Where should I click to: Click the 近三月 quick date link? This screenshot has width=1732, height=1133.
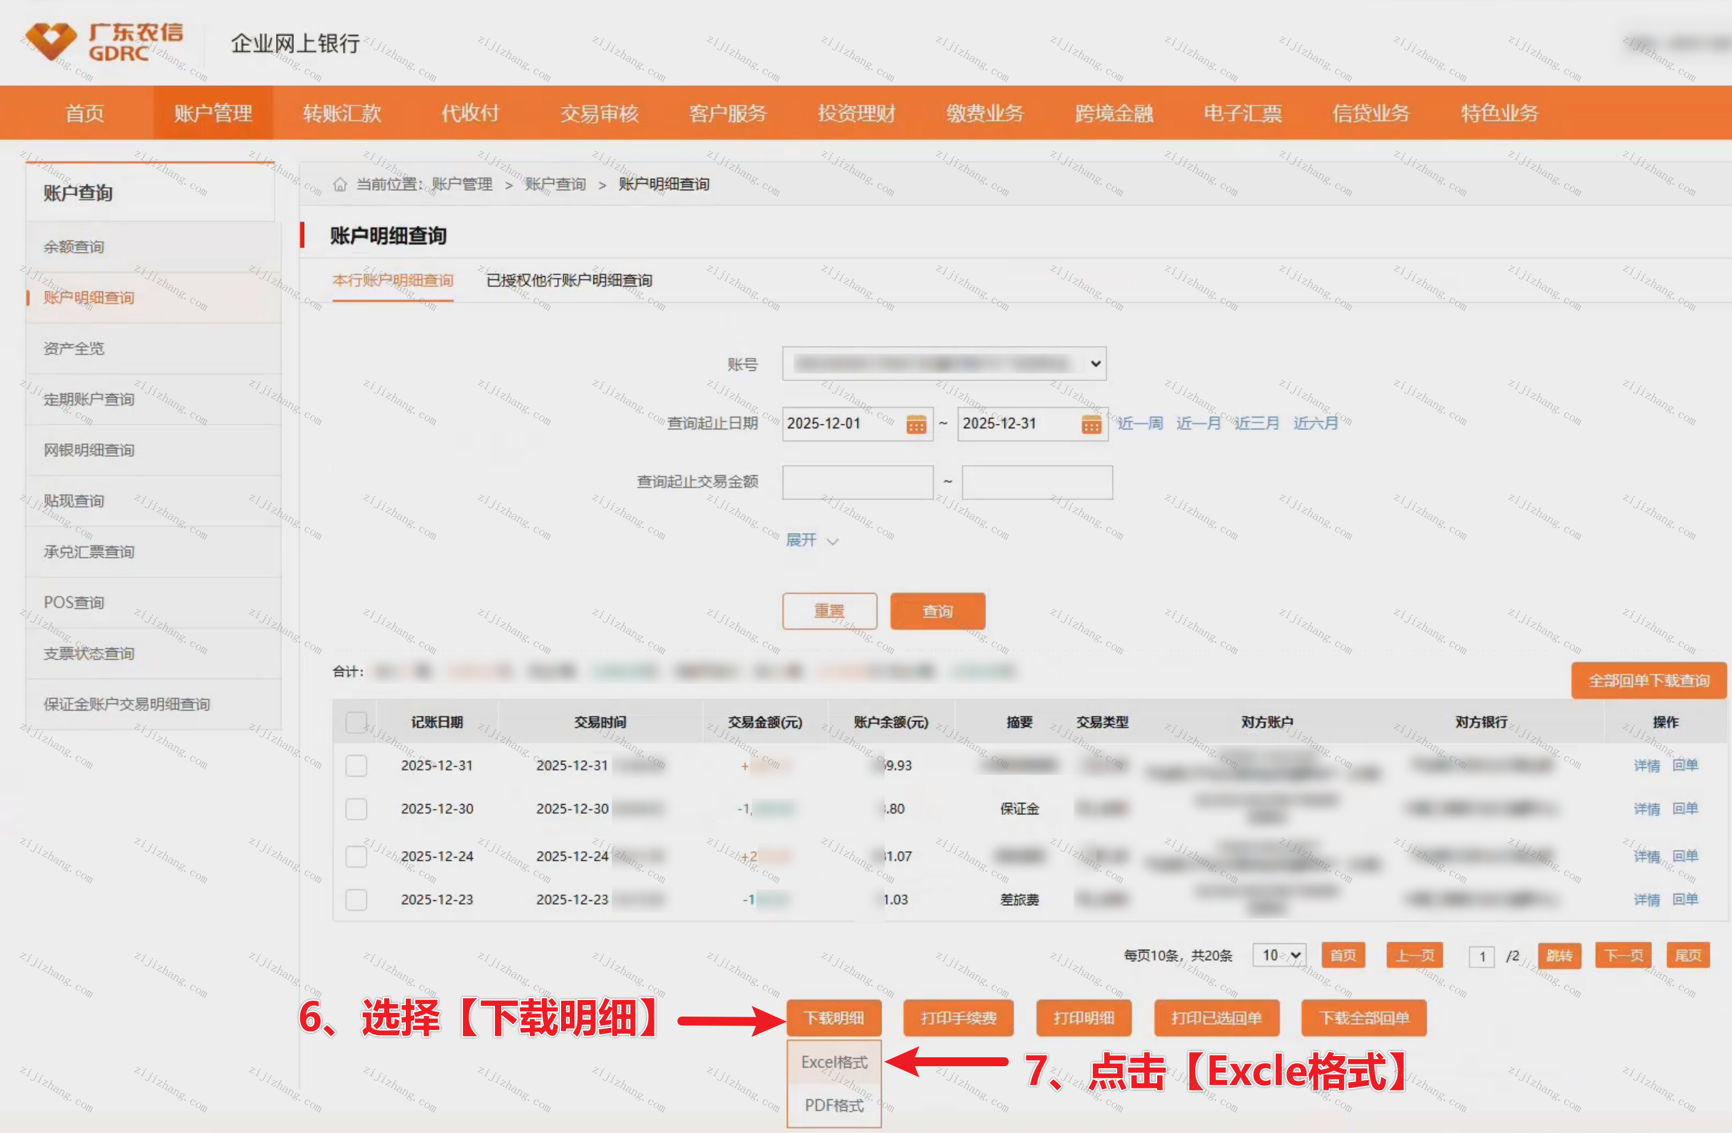[1256, 423]
